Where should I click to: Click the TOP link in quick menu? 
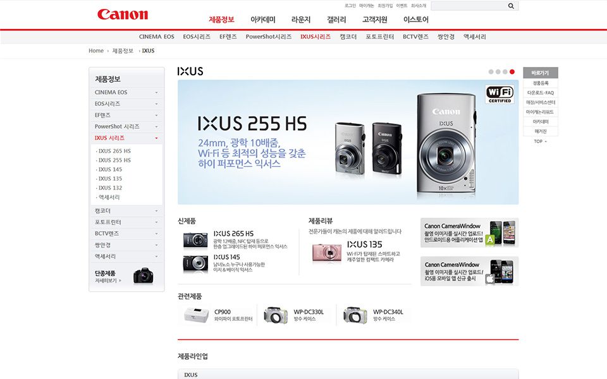(540, 141)
